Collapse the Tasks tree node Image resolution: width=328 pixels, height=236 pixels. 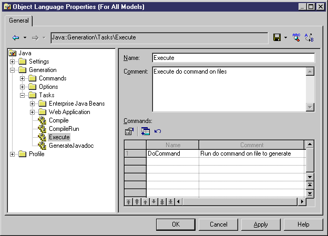[x=23, y=96]
